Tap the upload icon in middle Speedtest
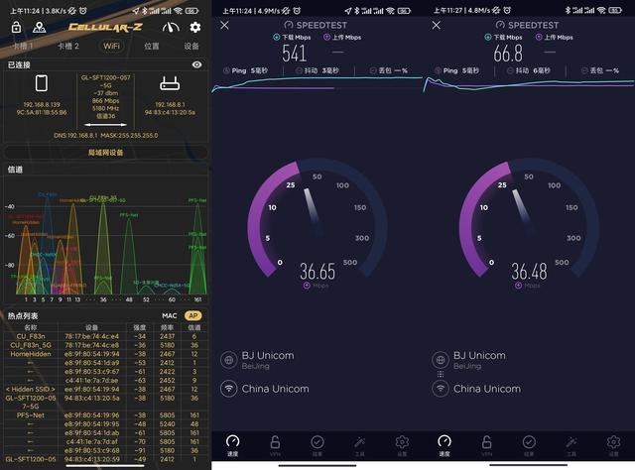This screenshot has width=635, height=470. click(x=326, y=38)
